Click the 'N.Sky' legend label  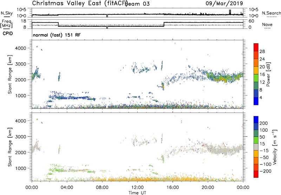point(7,13)
